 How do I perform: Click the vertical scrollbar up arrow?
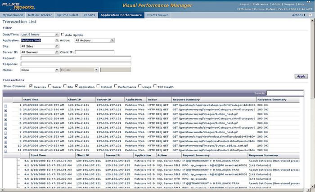312,20
